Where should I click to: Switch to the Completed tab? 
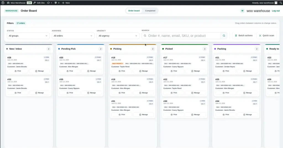[150, 11]
